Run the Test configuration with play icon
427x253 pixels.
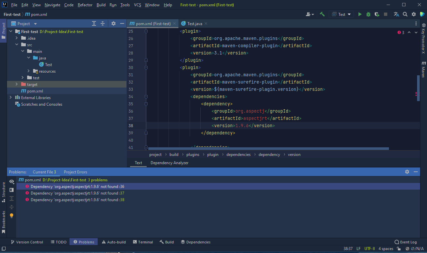click(x=360, y=15)
